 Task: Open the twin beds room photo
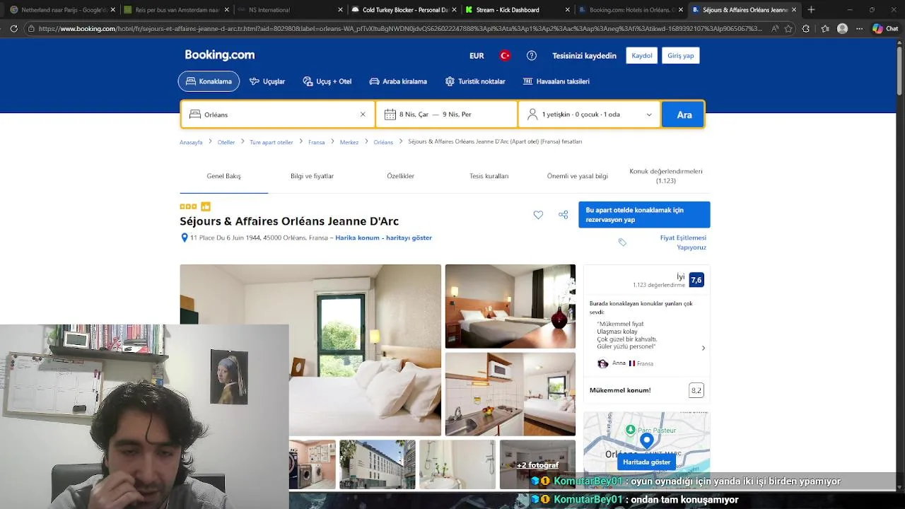click(510, 306)
